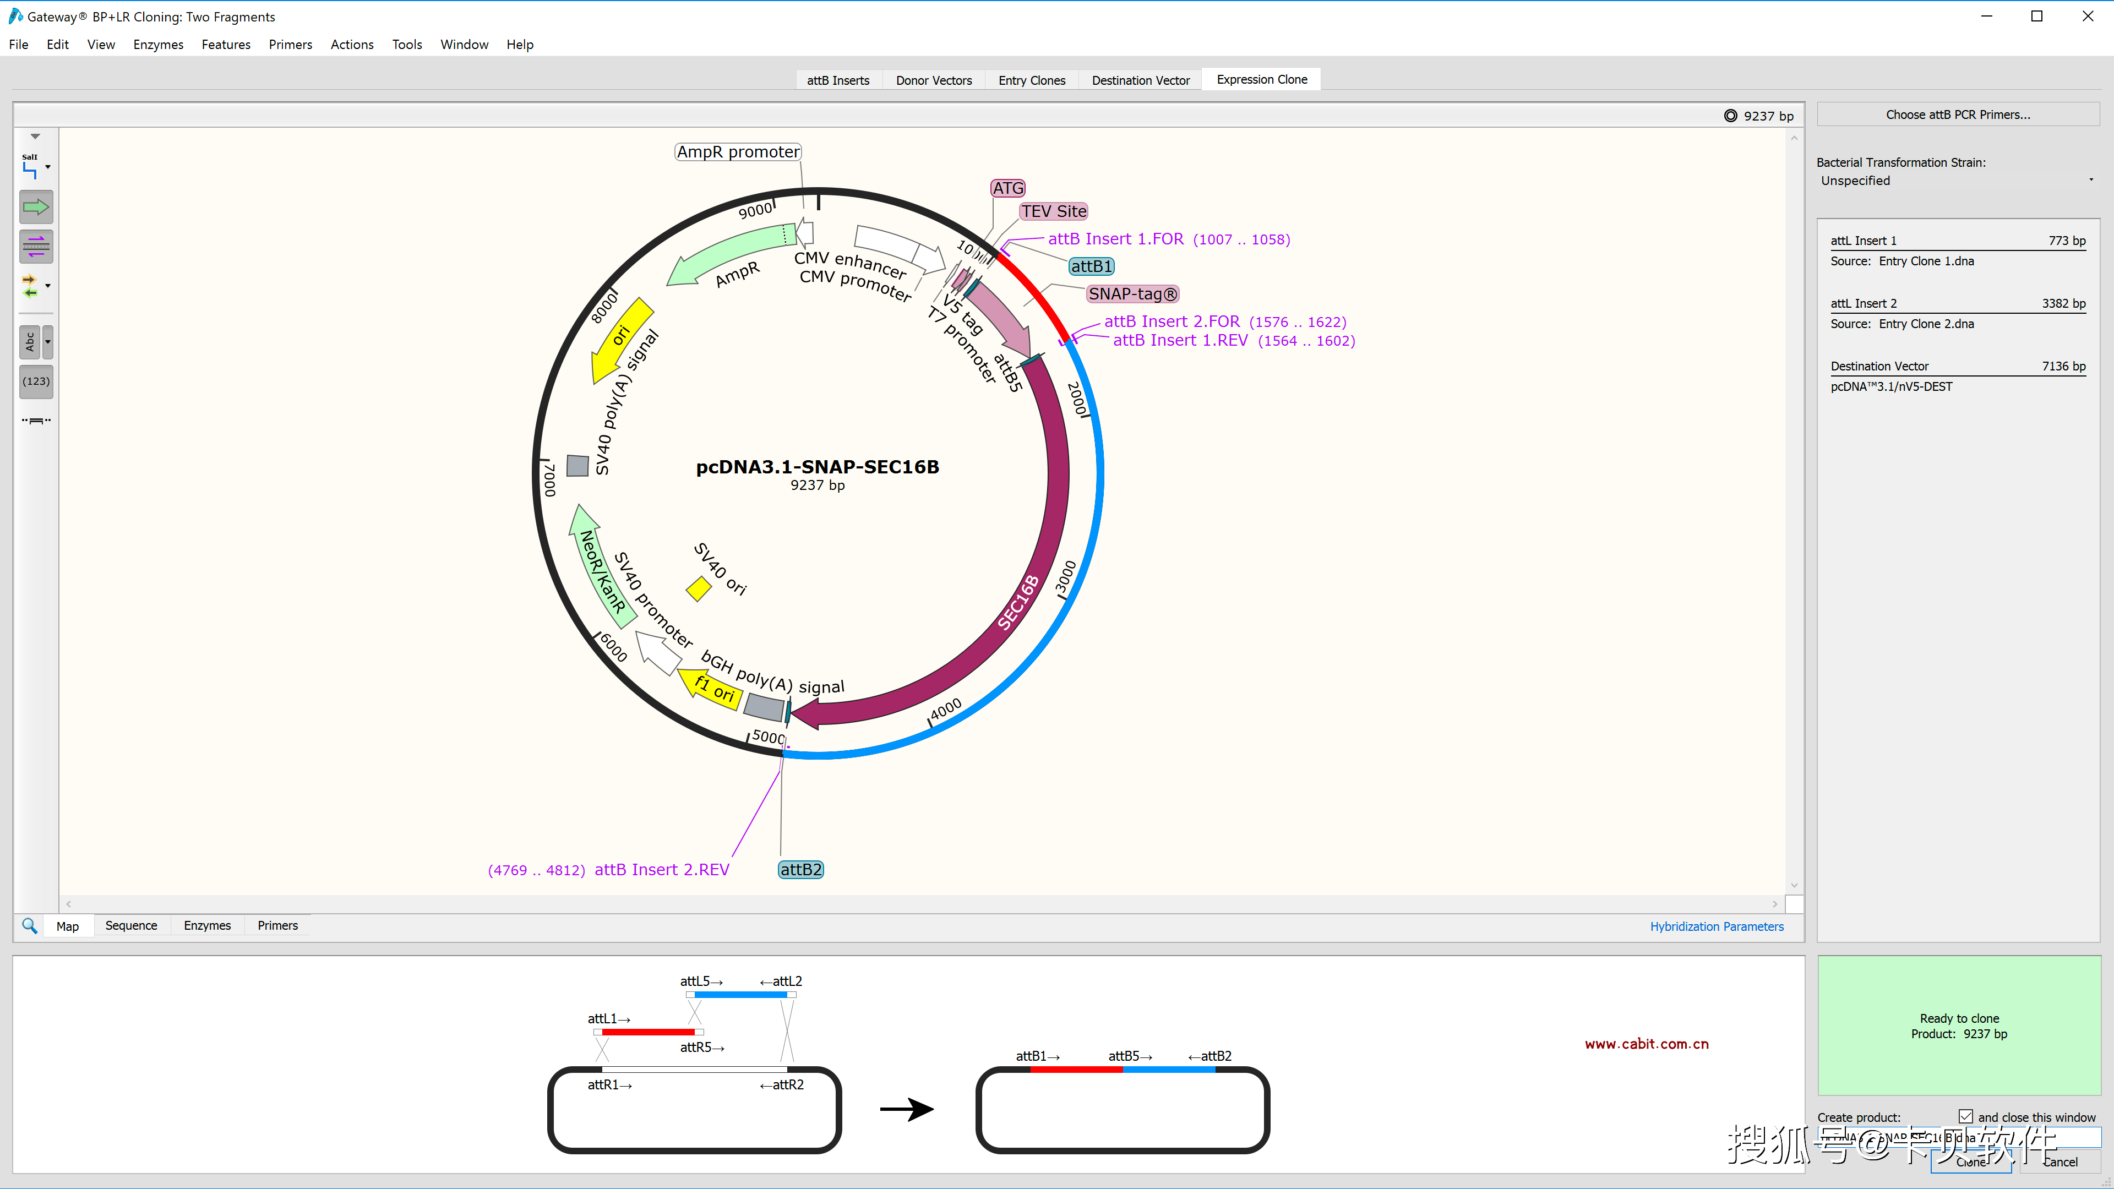Image resolution: width=2114 pixels, height=1189 pixels.
Task: Switch to the Donor Vectors tab
Action: pos(934,80)
